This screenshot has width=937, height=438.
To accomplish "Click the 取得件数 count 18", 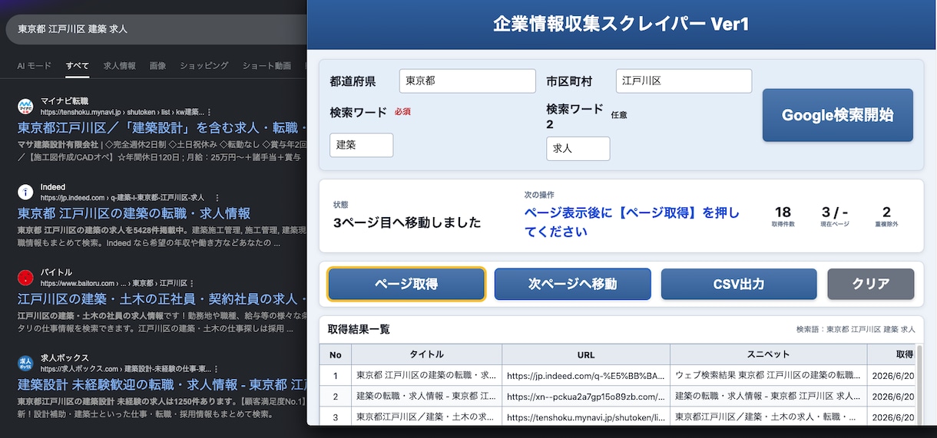I will point(783,212).
